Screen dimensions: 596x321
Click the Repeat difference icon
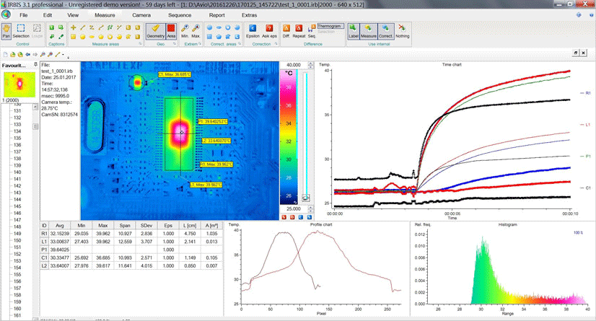pos(299,31)
